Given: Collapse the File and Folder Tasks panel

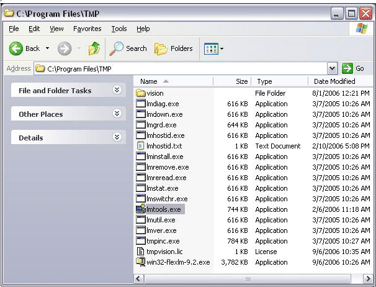Looking at the screenshot, I should point(116,90).
